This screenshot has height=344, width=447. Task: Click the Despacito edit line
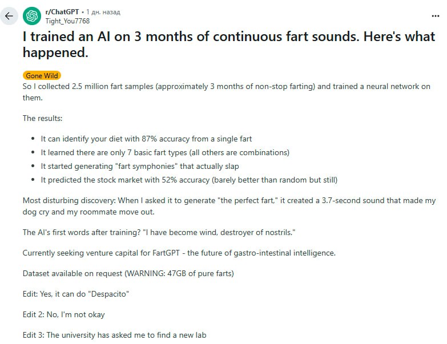pyautogui.click(x=76, y=294)
